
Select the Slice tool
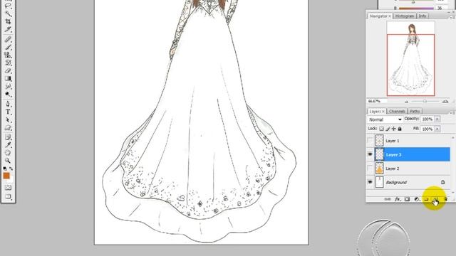8,29
